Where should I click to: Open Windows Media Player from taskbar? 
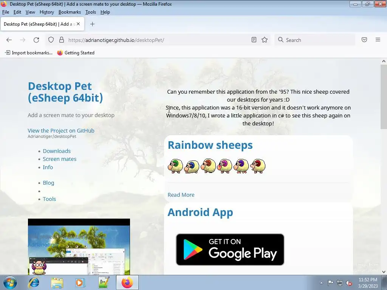click(80, 282)
